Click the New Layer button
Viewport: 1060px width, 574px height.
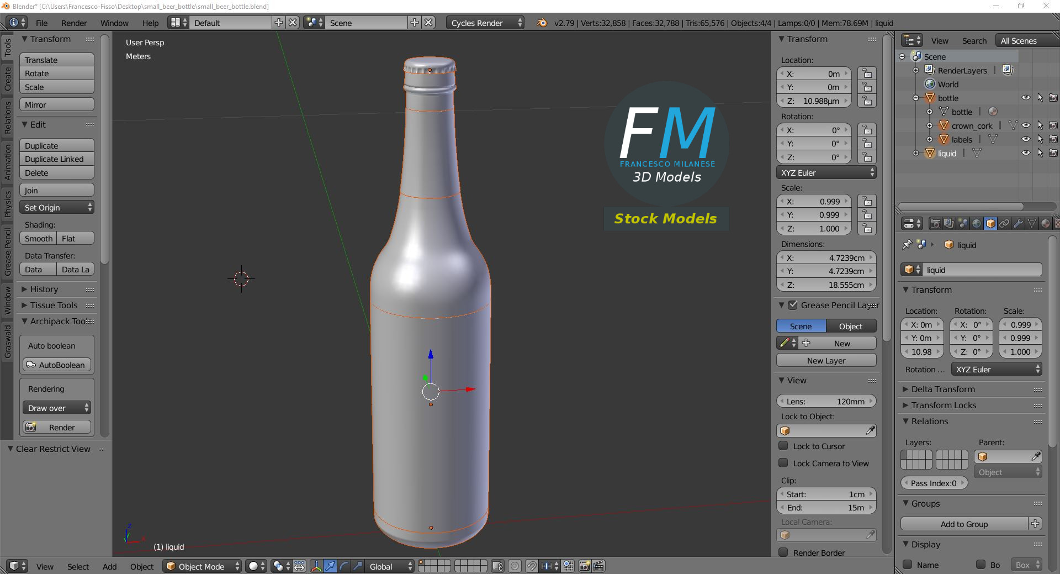click(x=826, y=360)
